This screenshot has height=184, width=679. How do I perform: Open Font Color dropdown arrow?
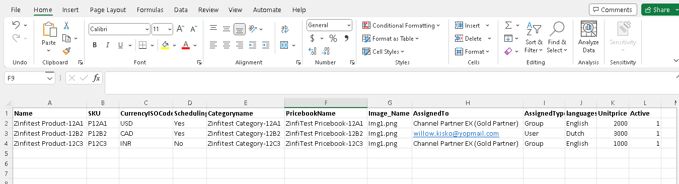click(x=195, y=45)
